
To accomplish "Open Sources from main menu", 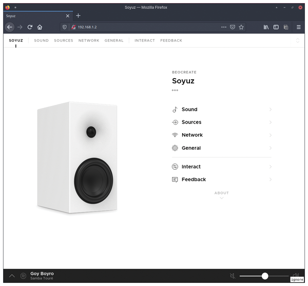I will click(x=222, y=122).
